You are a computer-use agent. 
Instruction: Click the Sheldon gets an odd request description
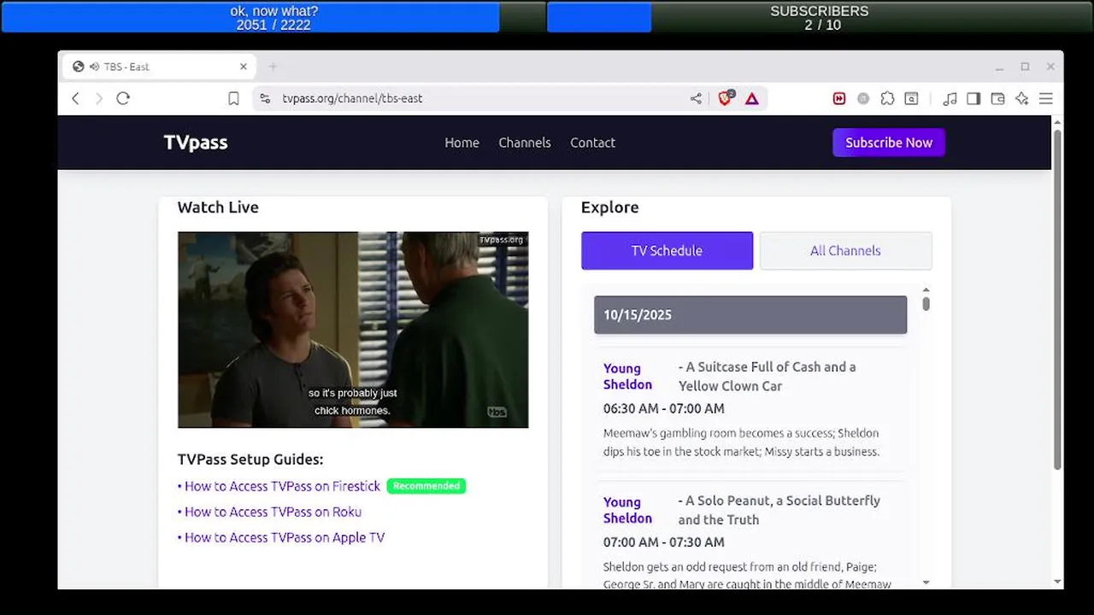tap(747, 576)
